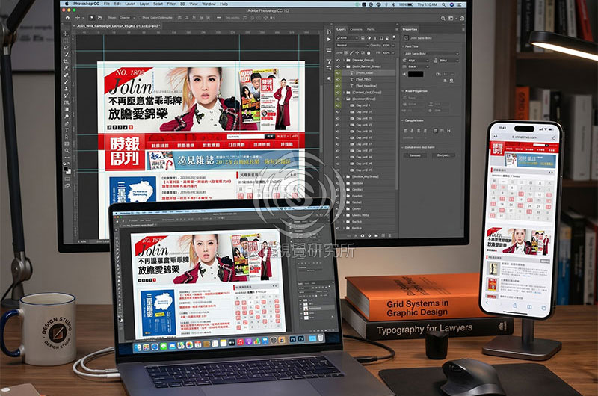
Task: Click the Layers panel trash icon
Action: [x=389, y=235]
